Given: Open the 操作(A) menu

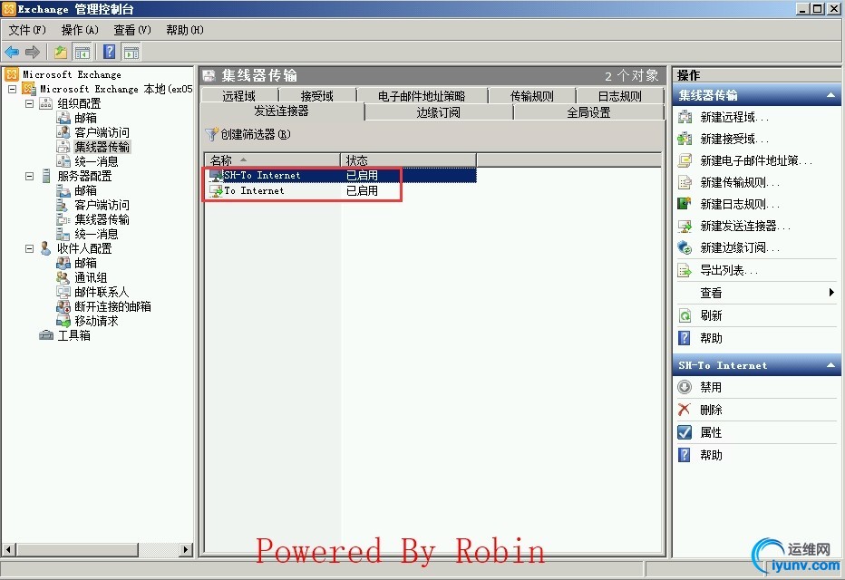Looking at the screenshot, I should tap(80, 30).
